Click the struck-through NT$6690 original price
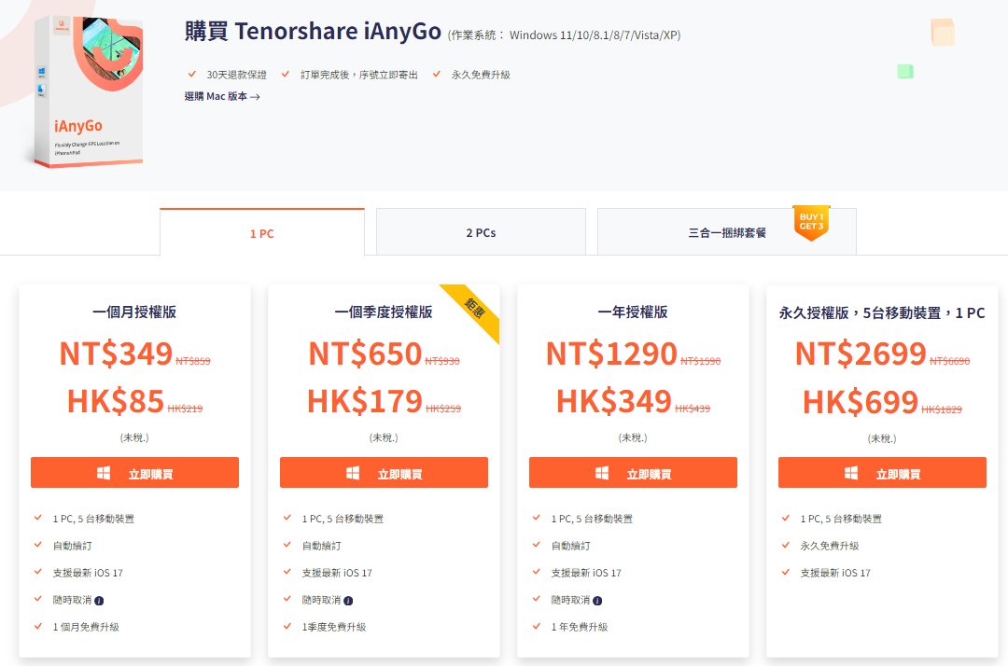 (949, 361)
